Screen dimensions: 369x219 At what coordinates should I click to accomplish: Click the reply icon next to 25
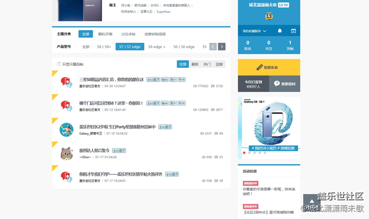216,157
